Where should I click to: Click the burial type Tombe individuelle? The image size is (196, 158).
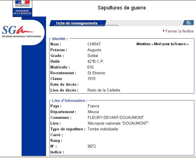[x=103, y=129]
